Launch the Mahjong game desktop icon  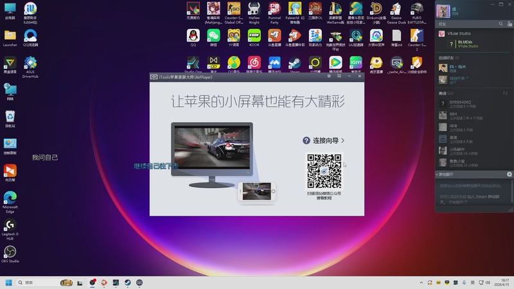(213, 13)
